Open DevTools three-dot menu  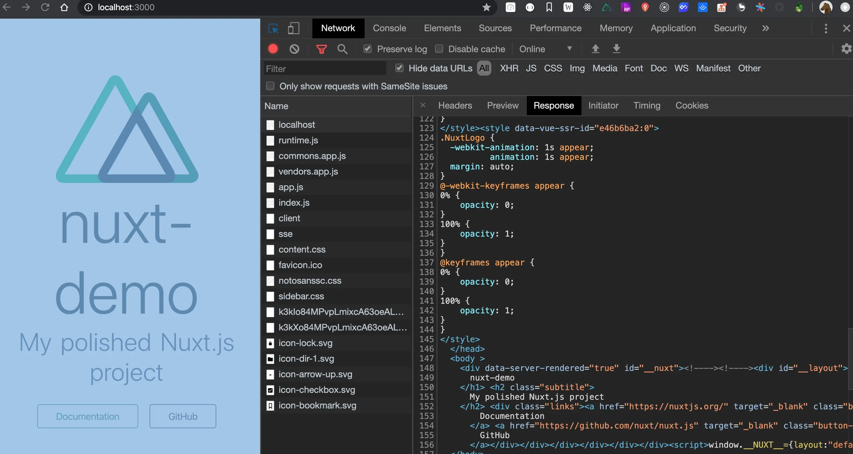point(826,28)
